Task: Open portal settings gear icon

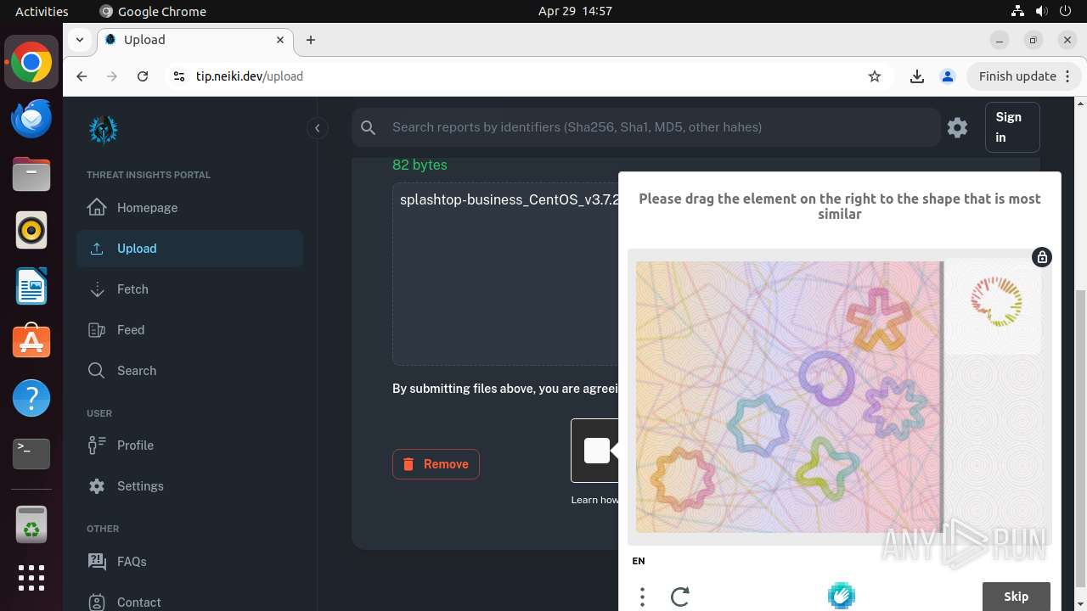Action: (x=957, y=127)
